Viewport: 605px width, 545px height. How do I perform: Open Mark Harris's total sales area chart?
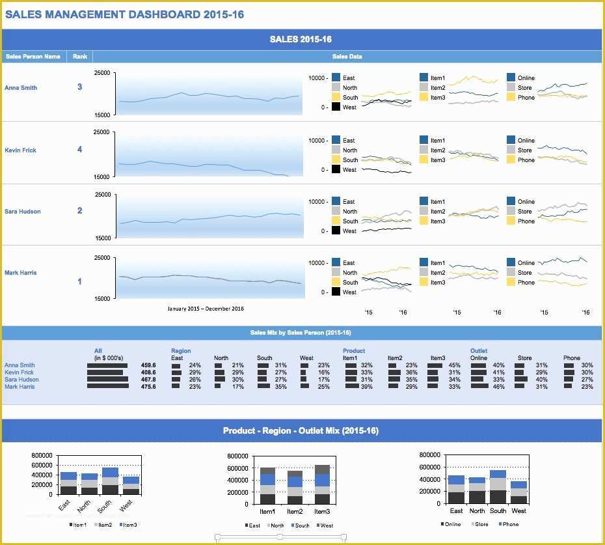(210, 278)
